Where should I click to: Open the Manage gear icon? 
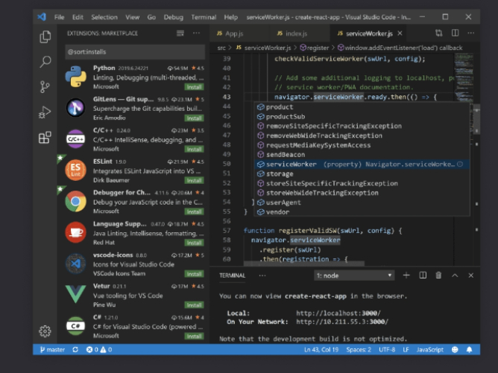point(45,331)
